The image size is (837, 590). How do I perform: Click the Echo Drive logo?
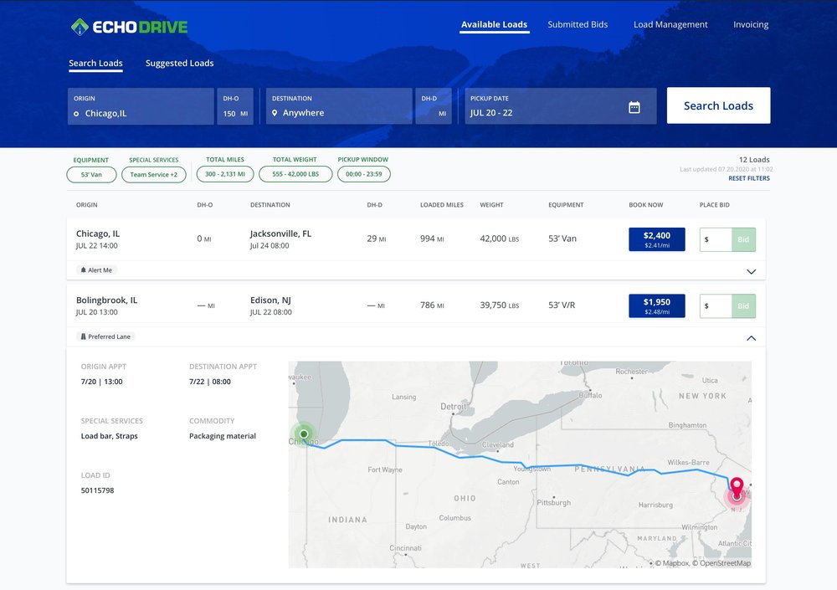point(129,27)
